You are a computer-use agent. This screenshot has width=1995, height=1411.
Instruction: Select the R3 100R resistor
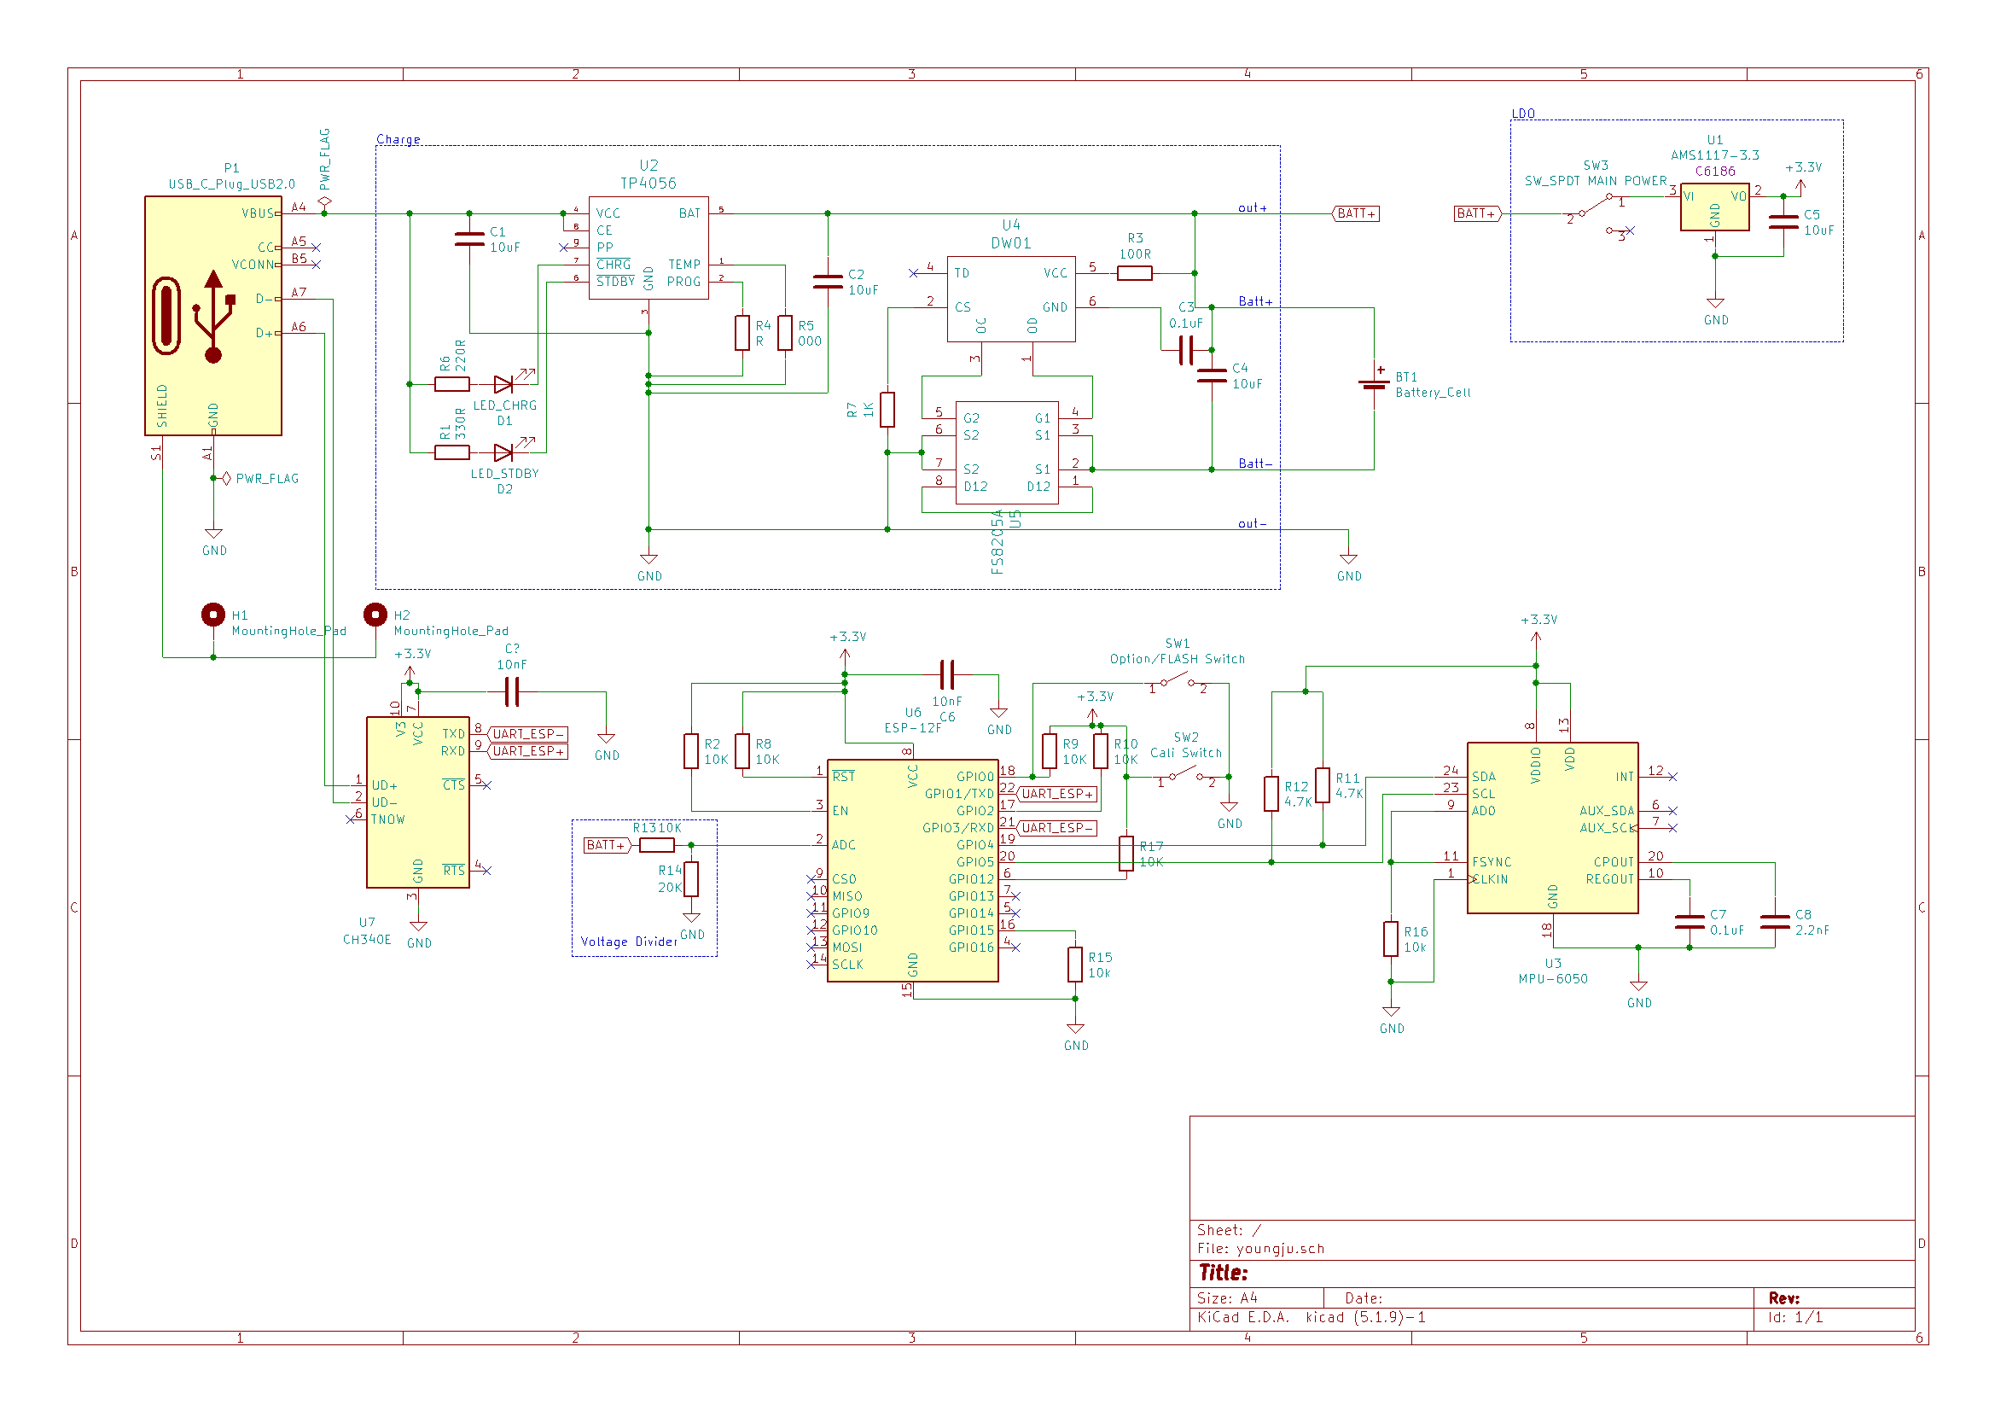1134,273
